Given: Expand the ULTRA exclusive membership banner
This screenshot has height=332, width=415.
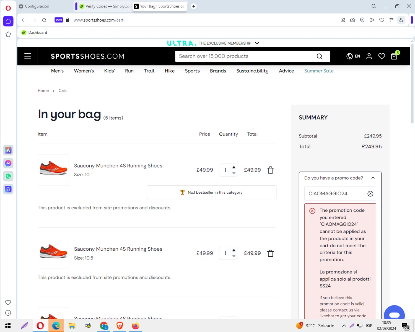Looking at the screenshot, I should pos(257,43).
